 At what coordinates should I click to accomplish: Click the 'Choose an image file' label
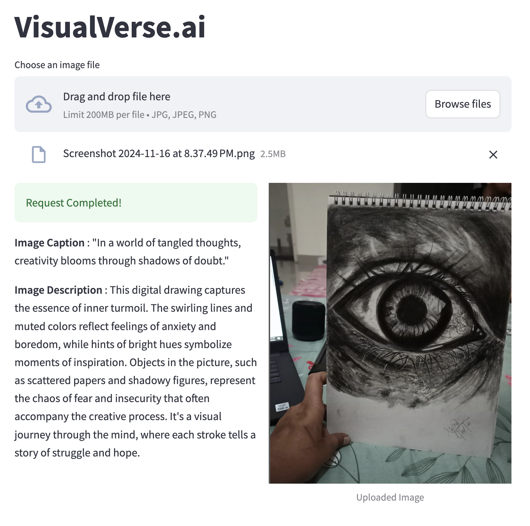click(x=57, y=65)
